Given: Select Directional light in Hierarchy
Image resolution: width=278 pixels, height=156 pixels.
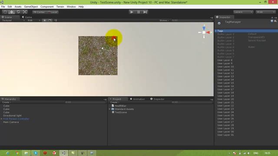Looking at the screenshot, I should point(12,116).
